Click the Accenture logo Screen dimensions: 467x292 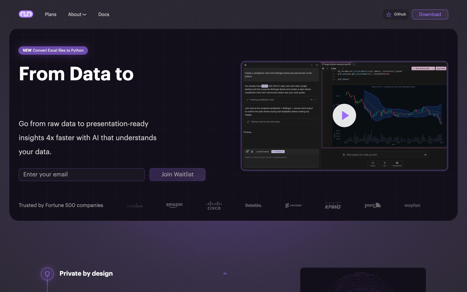point(135,205)
